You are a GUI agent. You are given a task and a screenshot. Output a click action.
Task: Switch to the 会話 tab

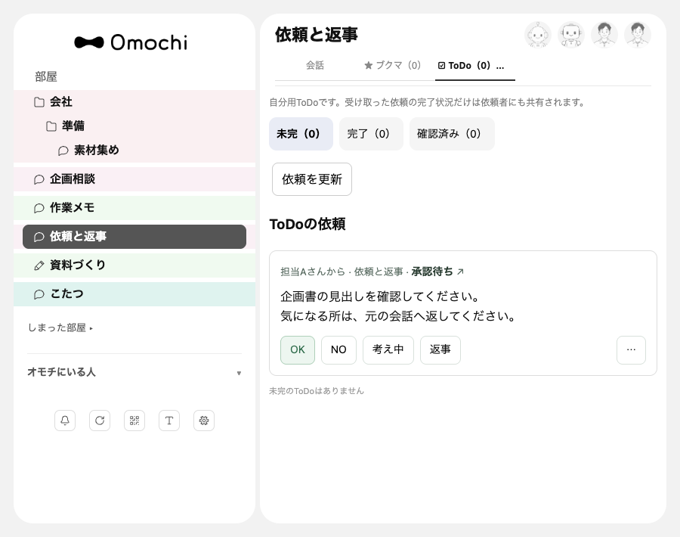pyautogui.click(x=315, y=66)
